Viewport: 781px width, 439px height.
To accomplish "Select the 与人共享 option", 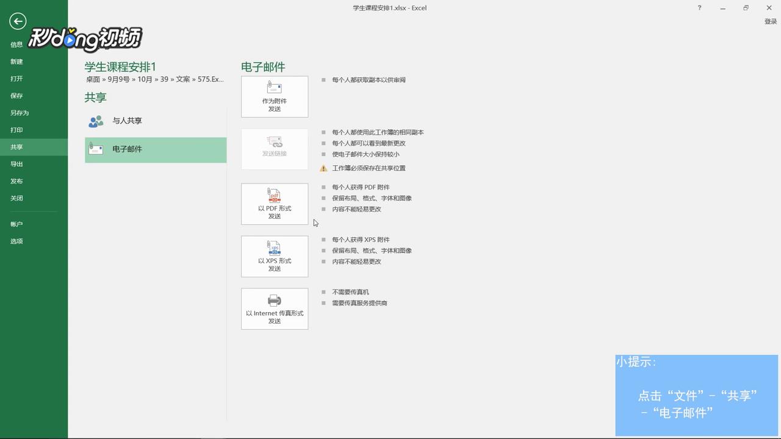I will [x=156, y=121].
